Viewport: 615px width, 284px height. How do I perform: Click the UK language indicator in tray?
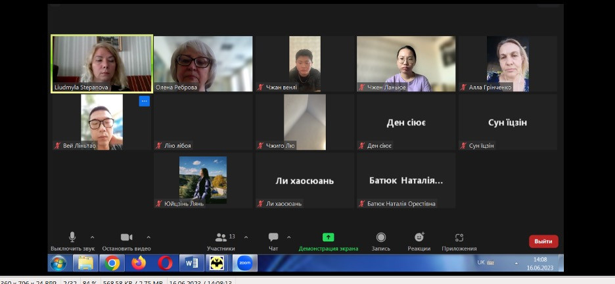481,262
